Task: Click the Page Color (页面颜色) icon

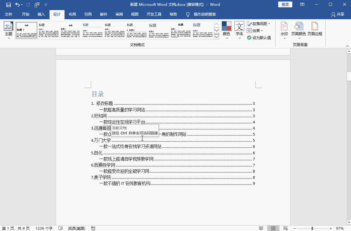Action: tap(298, 26)
